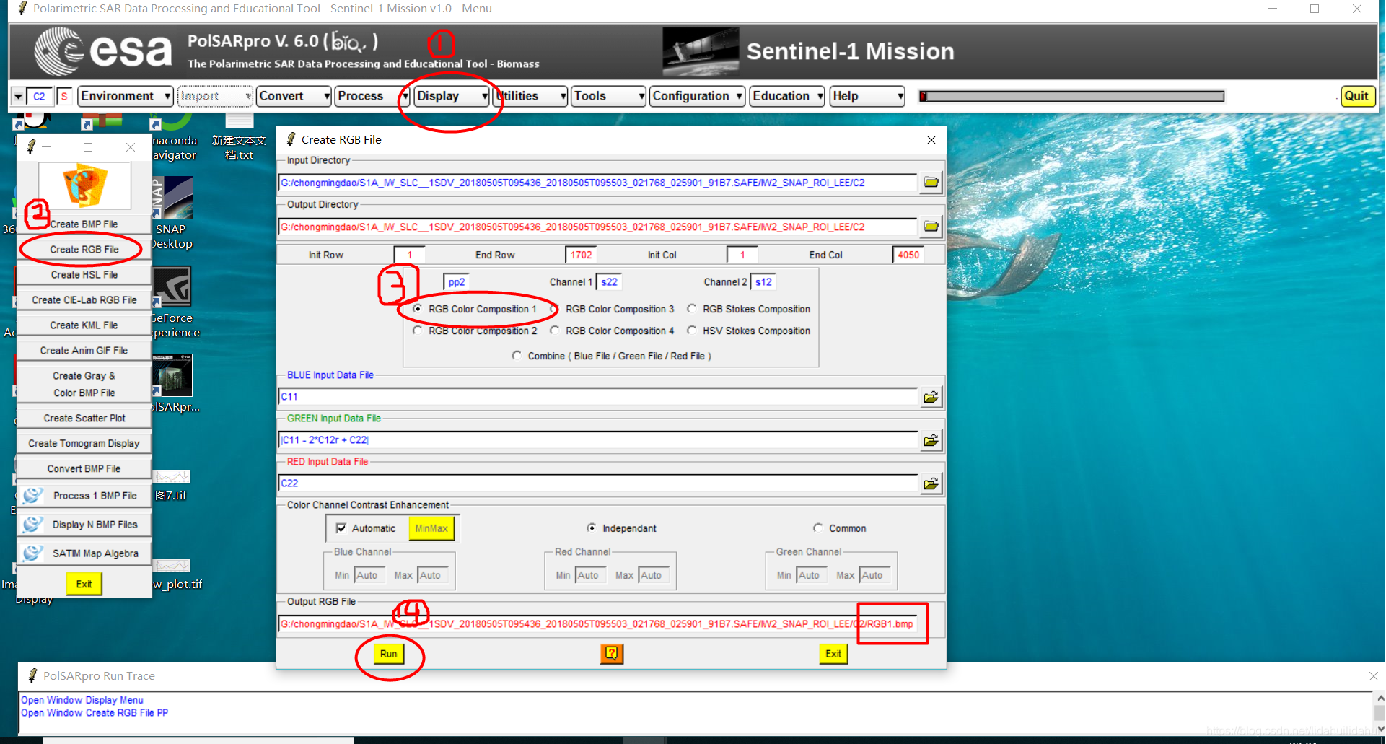Edit the Output RGB File path field
The image size is (1386, 744).
coord(597,624)
